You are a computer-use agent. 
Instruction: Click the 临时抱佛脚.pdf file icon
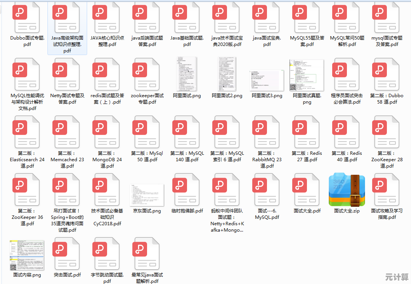click(x=187, y=190)
